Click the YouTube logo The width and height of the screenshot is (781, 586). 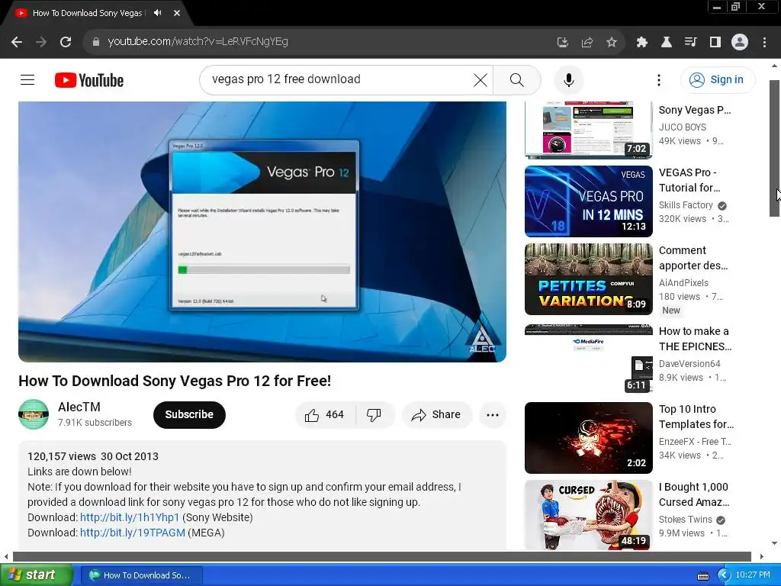pos(89,80)
